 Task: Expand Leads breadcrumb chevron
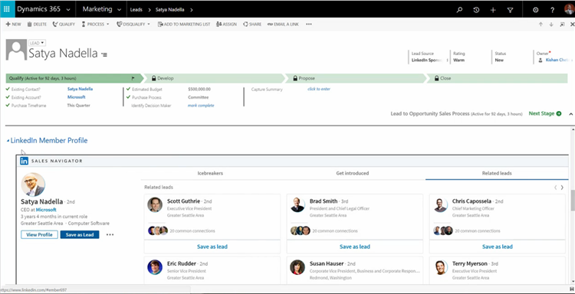[149, 10]
